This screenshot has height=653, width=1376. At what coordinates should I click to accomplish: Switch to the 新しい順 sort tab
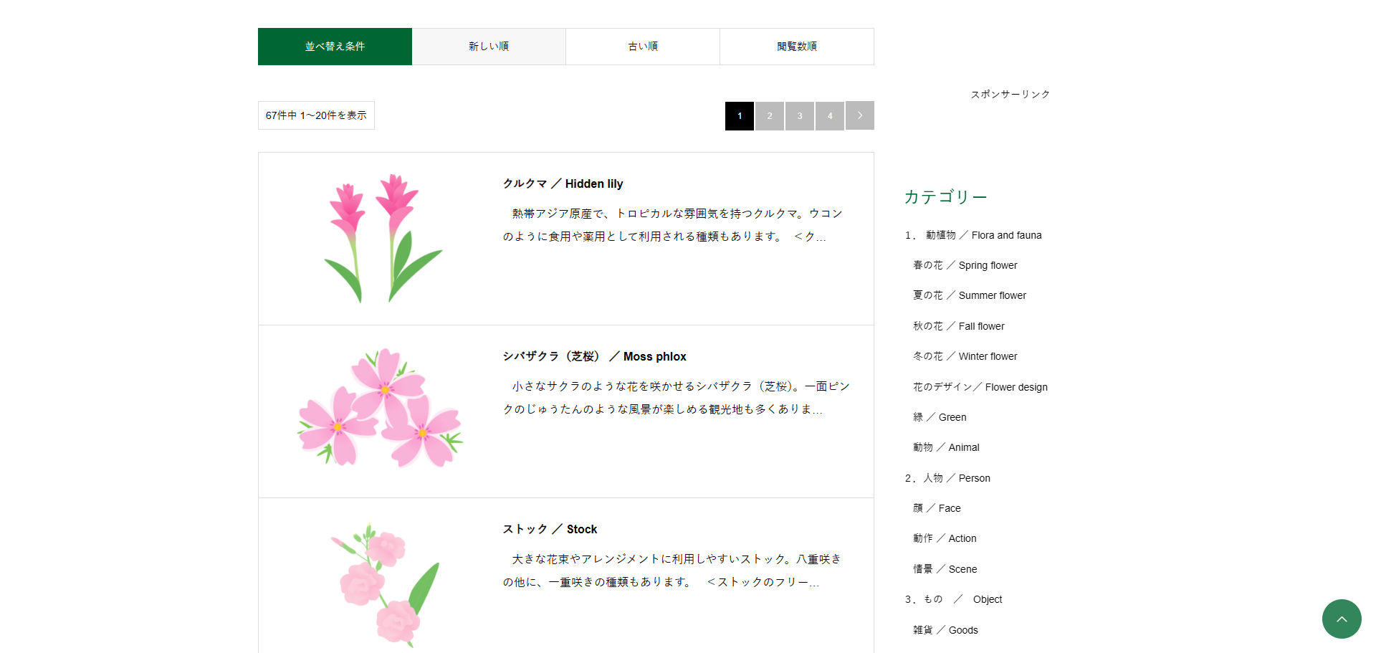tap(489, 46)
